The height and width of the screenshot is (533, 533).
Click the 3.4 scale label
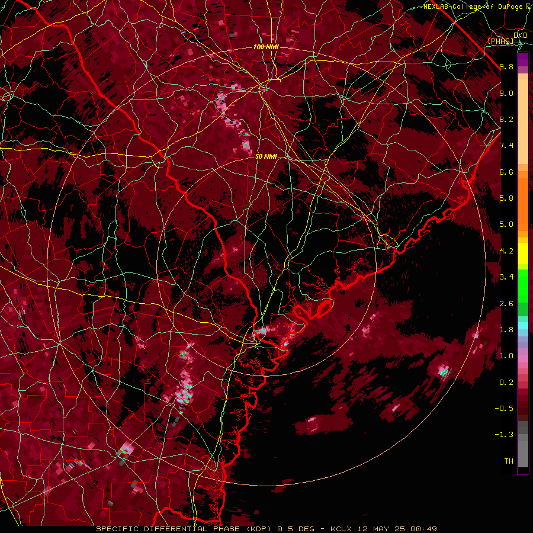tap(506, 277)
